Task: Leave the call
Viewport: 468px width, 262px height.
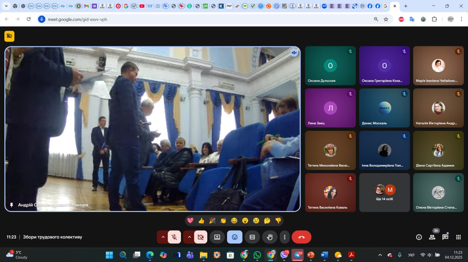Action: tap(301, 237)
